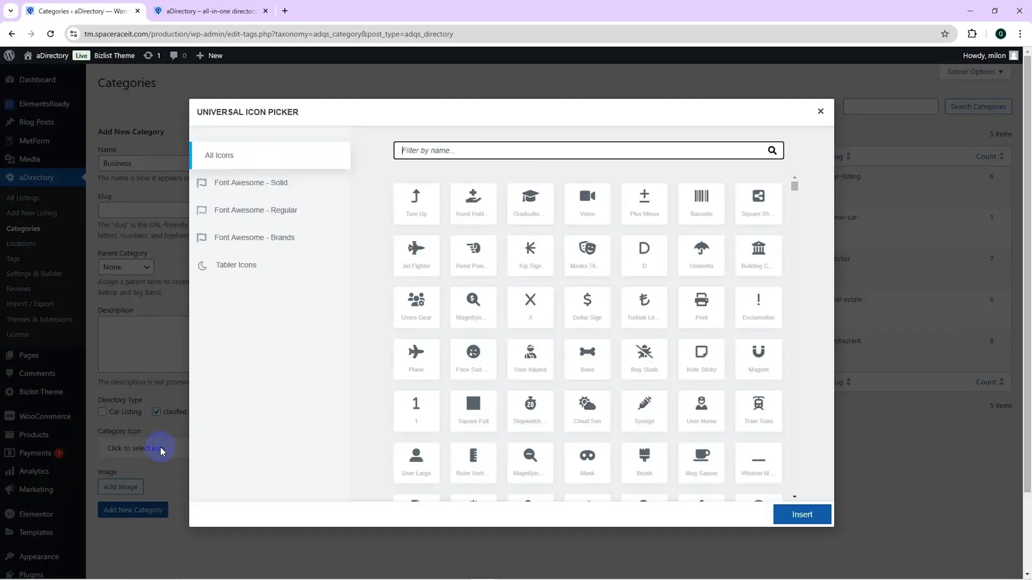Select the Users Gear icon

click(416, 307)
